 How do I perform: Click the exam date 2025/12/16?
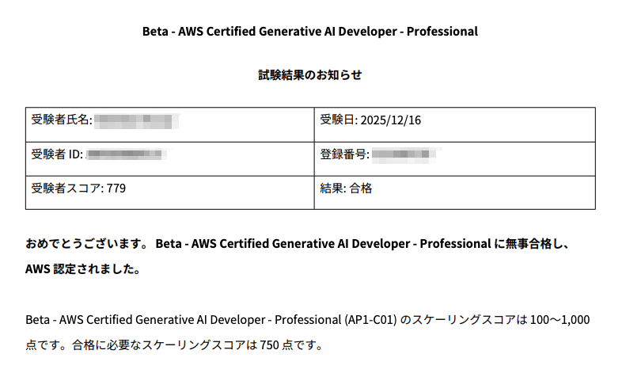pos(390,120)
